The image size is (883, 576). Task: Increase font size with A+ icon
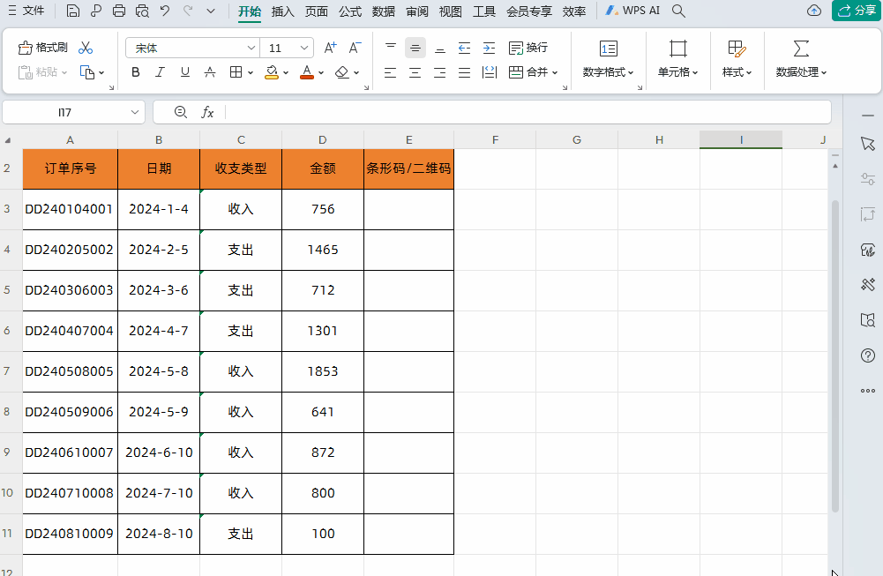pyautogui.click(x=330, y=48)
